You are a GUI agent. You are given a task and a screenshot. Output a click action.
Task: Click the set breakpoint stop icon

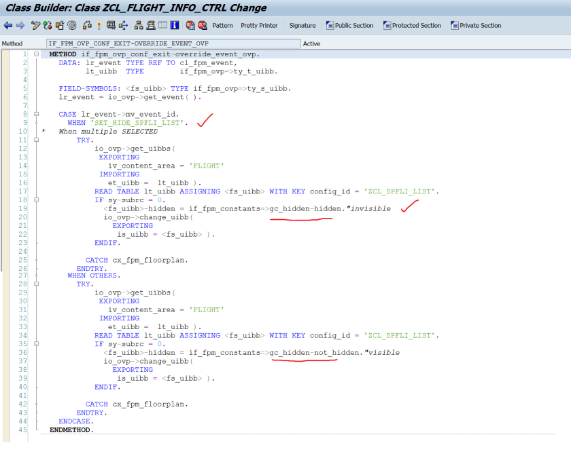click(190, 26)
